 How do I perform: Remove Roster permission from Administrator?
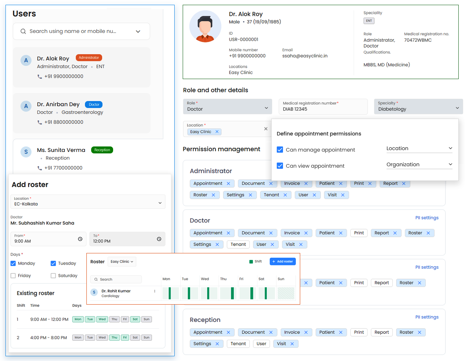pyautogui.click(x=213, y=195)
